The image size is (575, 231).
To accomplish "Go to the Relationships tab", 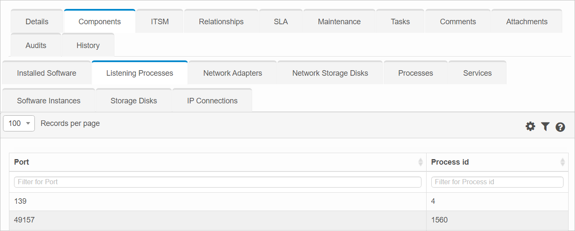I will [221, 22].
